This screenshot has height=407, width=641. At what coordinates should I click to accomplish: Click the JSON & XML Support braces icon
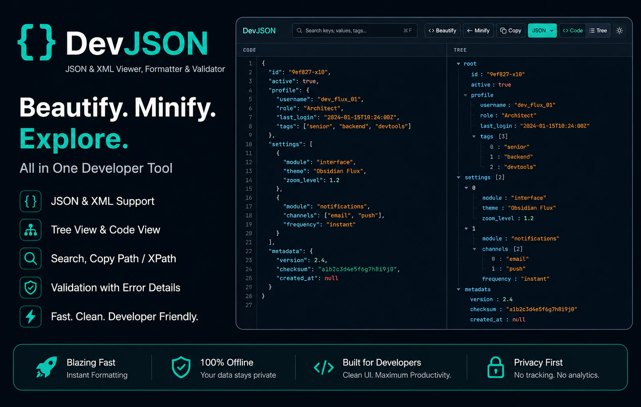[x=31, y=201]
